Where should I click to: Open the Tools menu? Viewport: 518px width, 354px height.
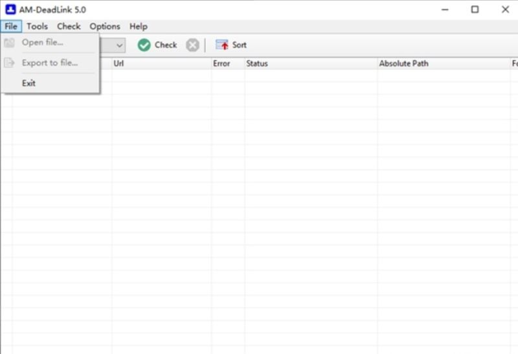37,27
